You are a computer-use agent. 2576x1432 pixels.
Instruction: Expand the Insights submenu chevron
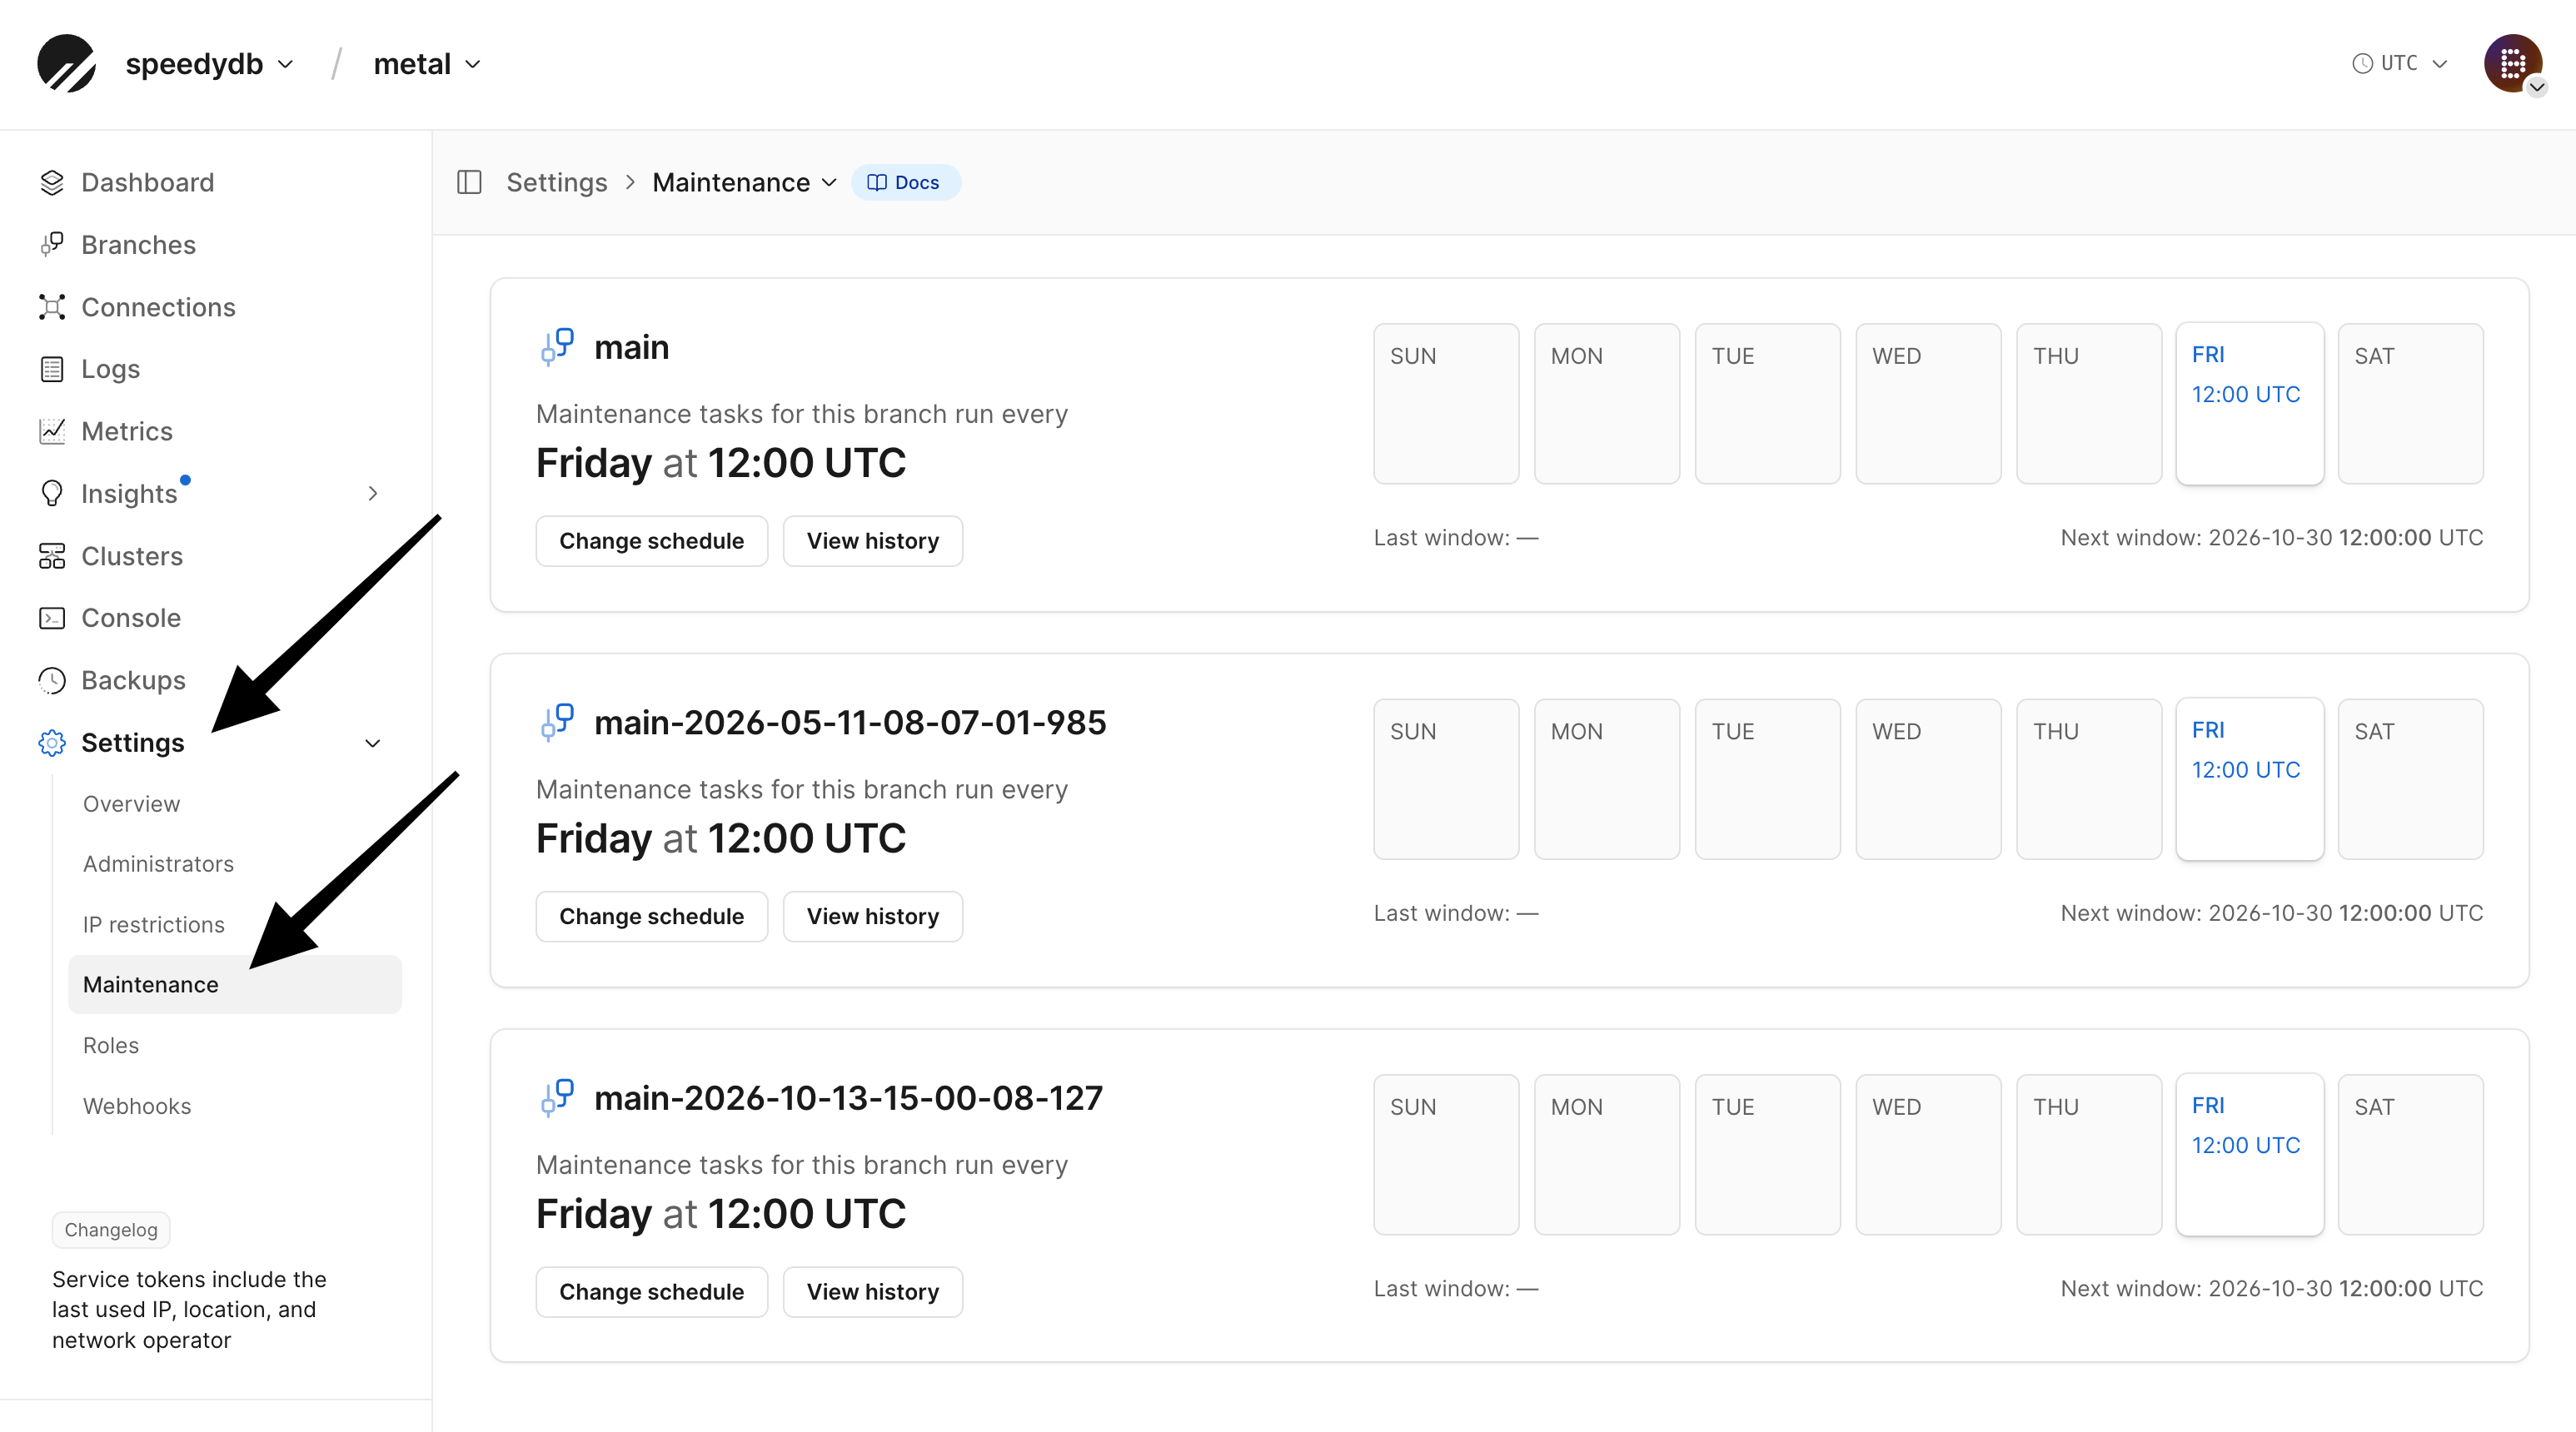[373, 493]
